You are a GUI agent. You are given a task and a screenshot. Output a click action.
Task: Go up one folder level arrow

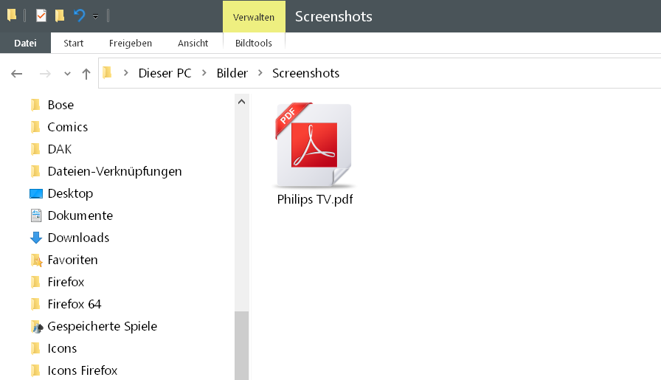pyautogui.click(x=86, y=74)
